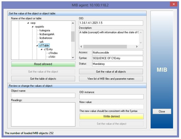Select the c1Entry tree item

(x=48, y=49)
